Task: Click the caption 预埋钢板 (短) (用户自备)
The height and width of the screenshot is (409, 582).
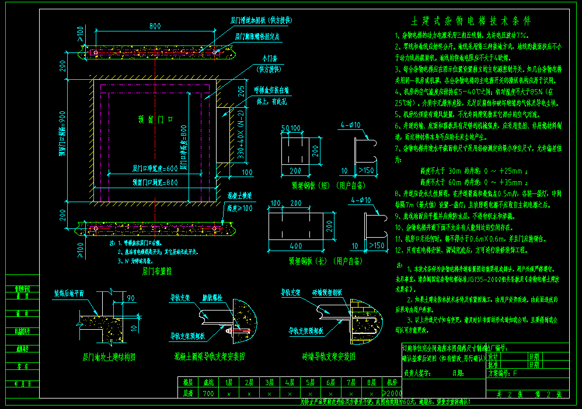Action: pos(329,186)
